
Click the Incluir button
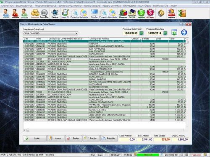34,138
